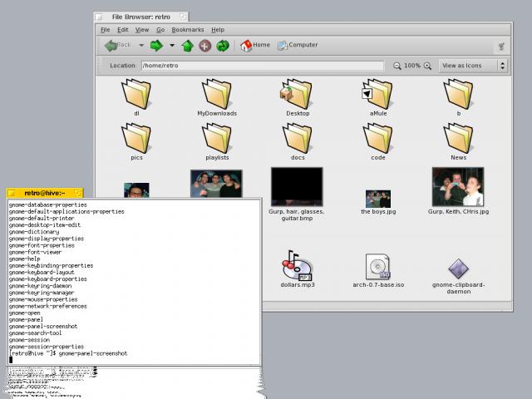532x399 pixels.
Task: Open the View as Icons dropdown
Action: [473, 66]
